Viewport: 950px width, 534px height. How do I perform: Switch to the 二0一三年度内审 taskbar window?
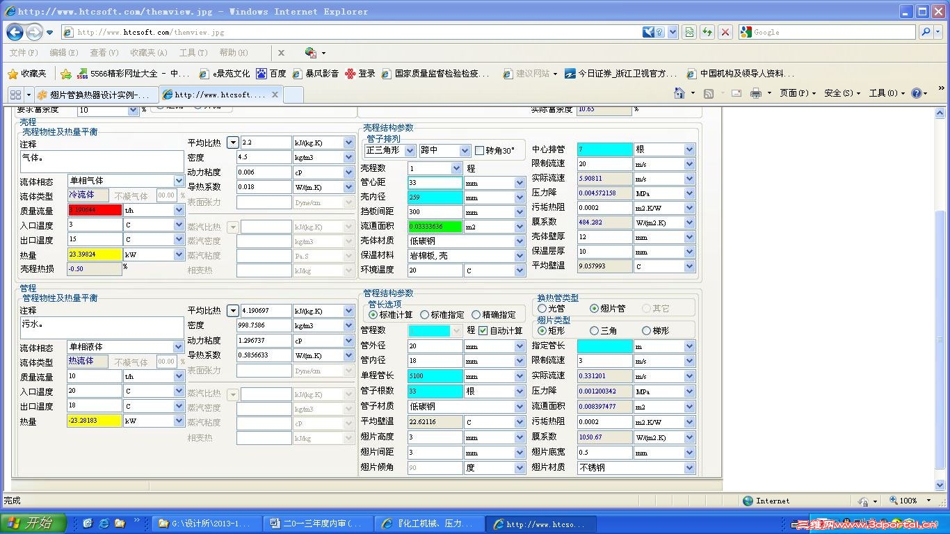(319, 523)
